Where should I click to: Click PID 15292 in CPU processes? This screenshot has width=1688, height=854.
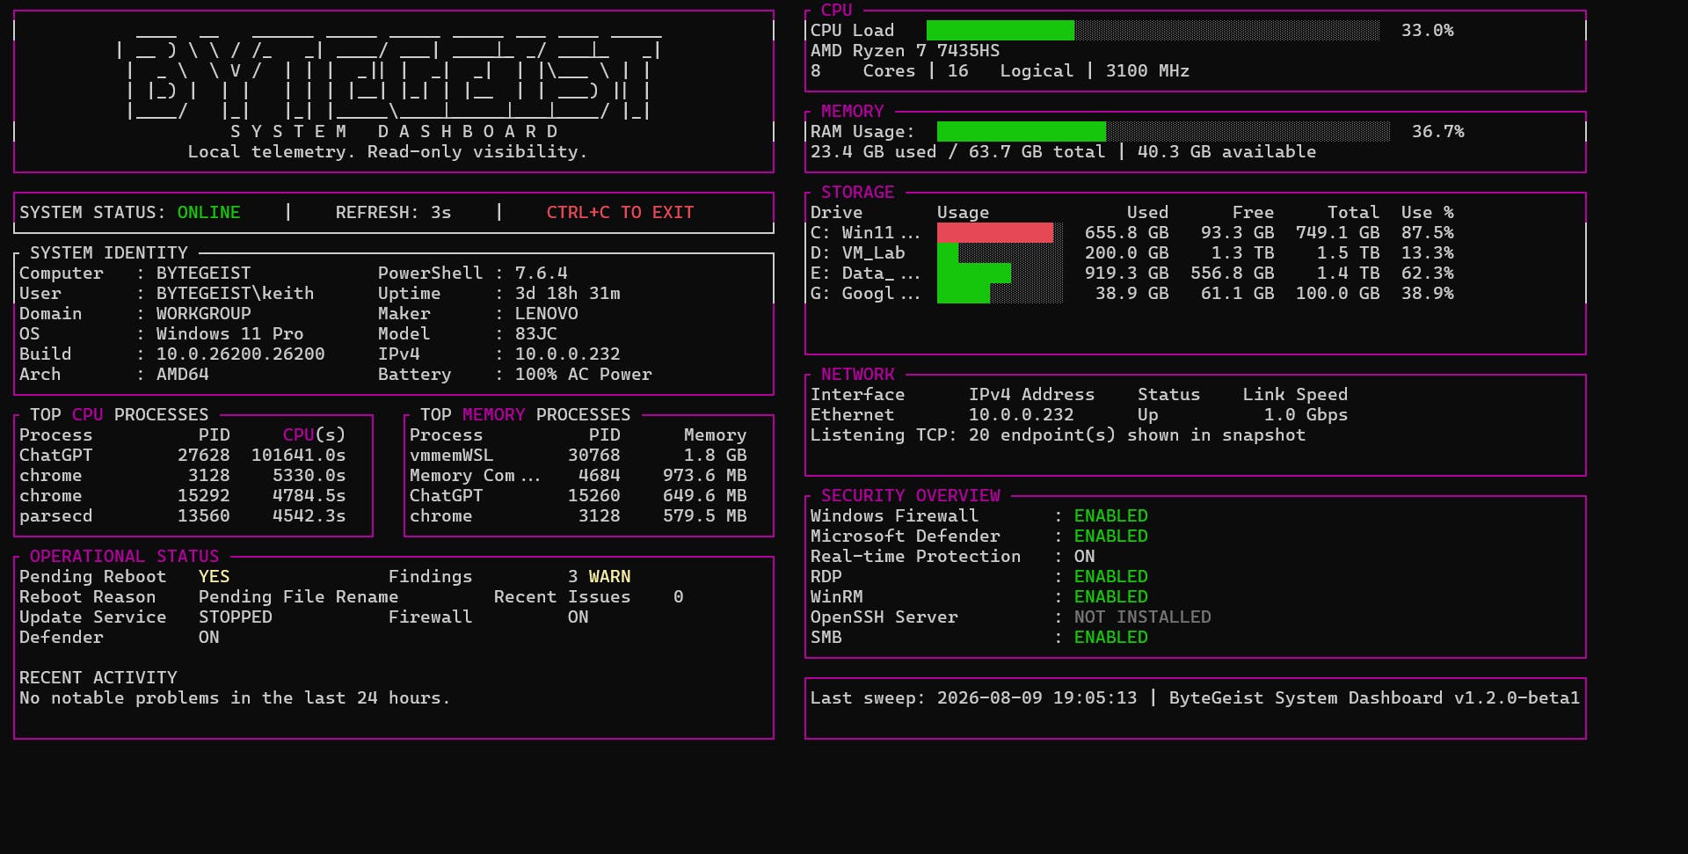(x=204, y=495)
